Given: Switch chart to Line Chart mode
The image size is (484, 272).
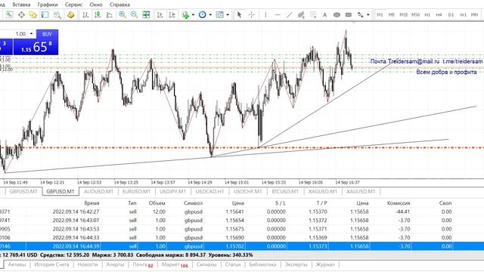Looking at the screenshot, I should pyautogui.click(x=110, y=14).
